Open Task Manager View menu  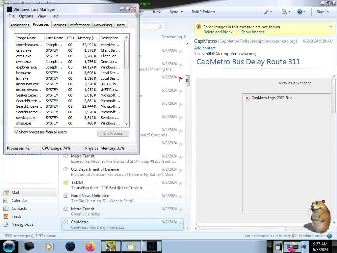point(41,16)
